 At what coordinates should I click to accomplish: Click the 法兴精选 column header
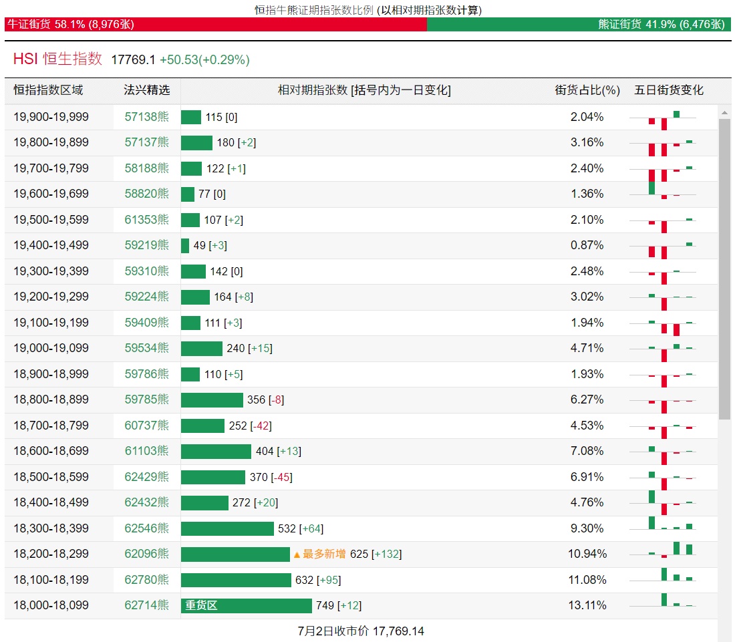pyautogui.click(x=147, y=90)
